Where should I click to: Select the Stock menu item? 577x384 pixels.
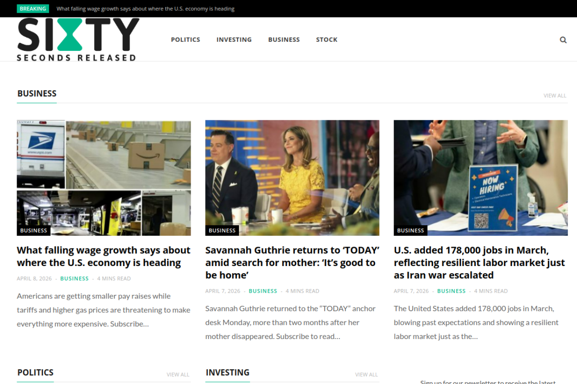click(326, 40)
